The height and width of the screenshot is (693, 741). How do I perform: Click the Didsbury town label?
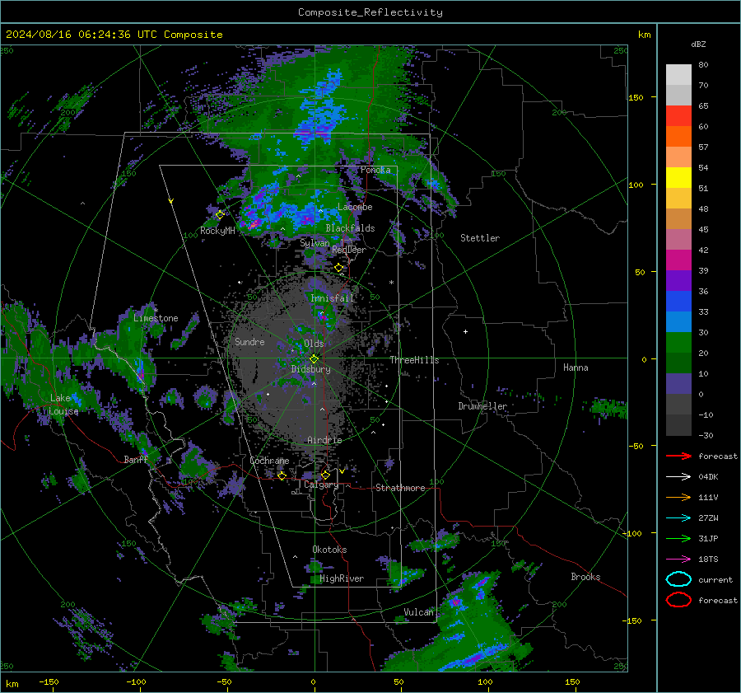[310, 369]
